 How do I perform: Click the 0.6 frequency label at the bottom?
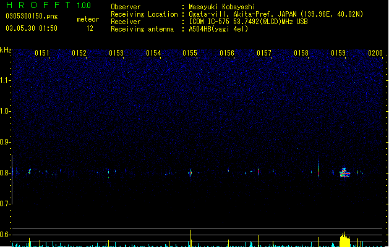[5, 235]
